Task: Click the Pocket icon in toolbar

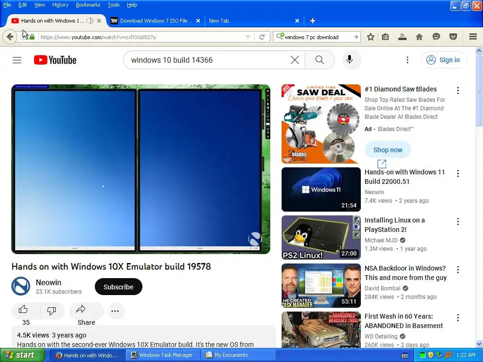Action: (x=453, y=37)
